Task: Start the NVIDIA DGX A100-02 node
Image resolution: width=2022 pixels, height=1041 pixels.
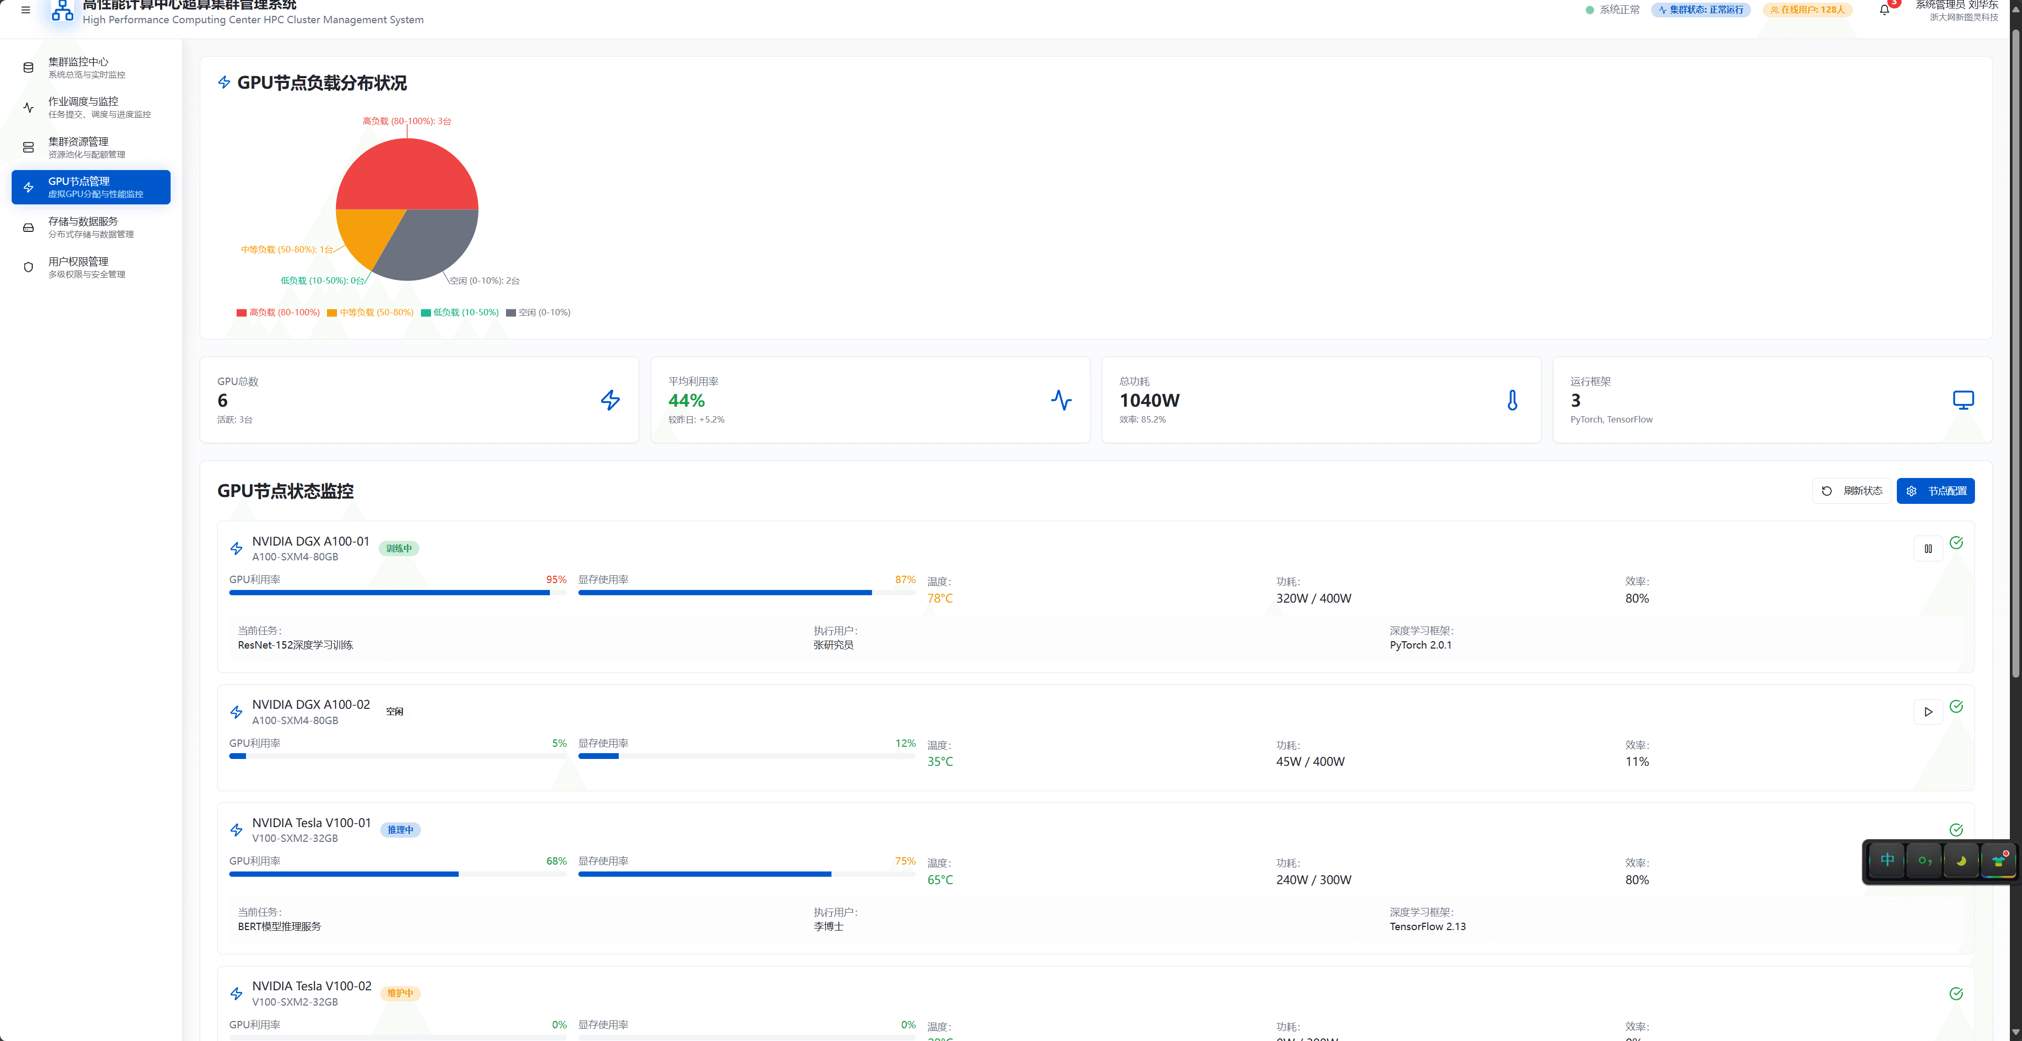Action: tap(1928, 712)
